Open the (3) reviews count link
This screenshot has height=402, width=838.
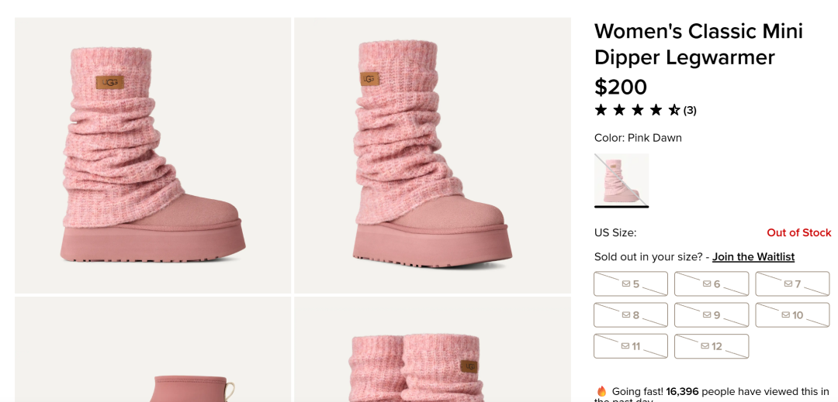point(690,110)
